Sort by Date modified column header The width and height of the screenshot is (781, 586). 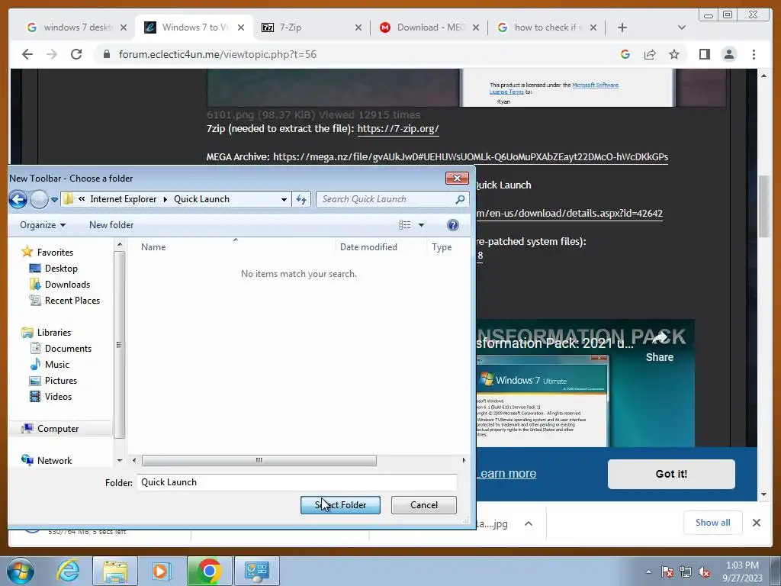click(368, 247)
